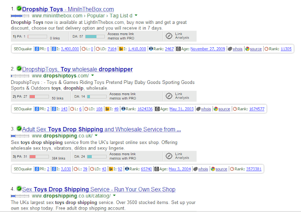Image resolution: width=301 pixels, height=212 pixels.
Task: Click whois fingerprint icon in result 3 bar
Action: point(196,169)
